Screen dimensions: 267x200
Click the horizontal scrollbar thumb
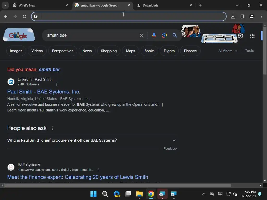pyautogui.click(x=118, y=185)
